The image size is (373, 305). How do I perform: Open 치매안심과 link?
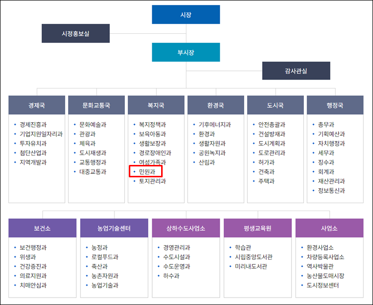pos(33,285)
